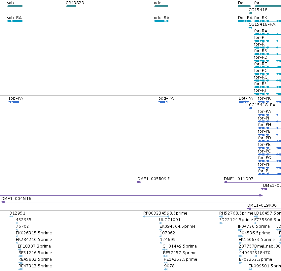Click the for-RF transcript label
Screen dimensions: 281x271
tap(260, 84)
